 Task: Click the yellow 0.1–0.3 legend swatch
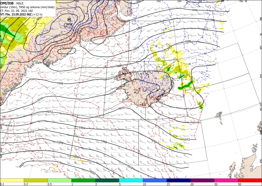click(12, 180)
